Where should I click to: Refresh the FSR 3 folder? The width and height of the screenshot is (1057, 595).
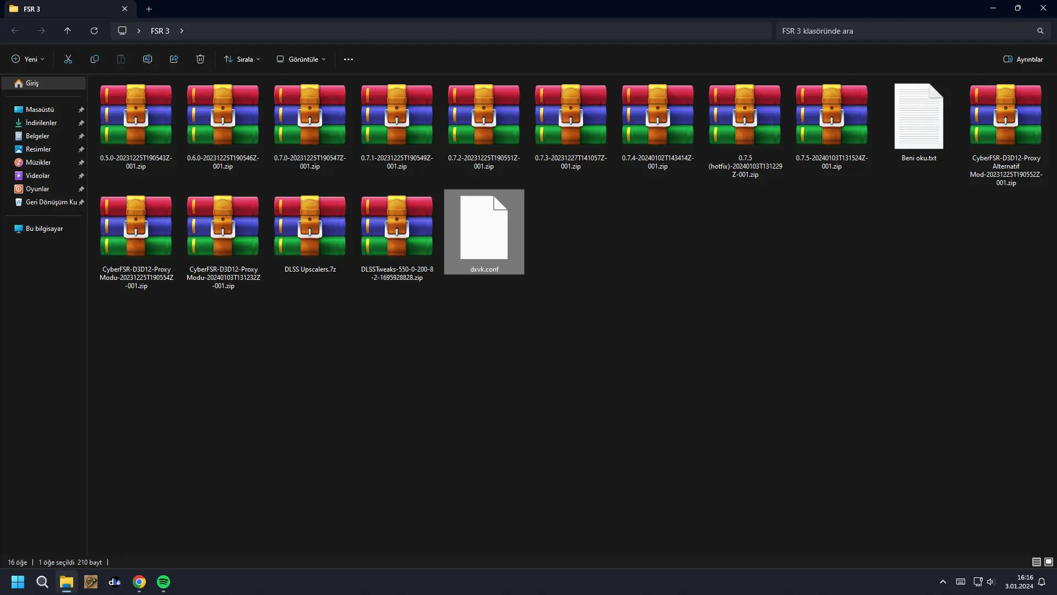point(94,31)
